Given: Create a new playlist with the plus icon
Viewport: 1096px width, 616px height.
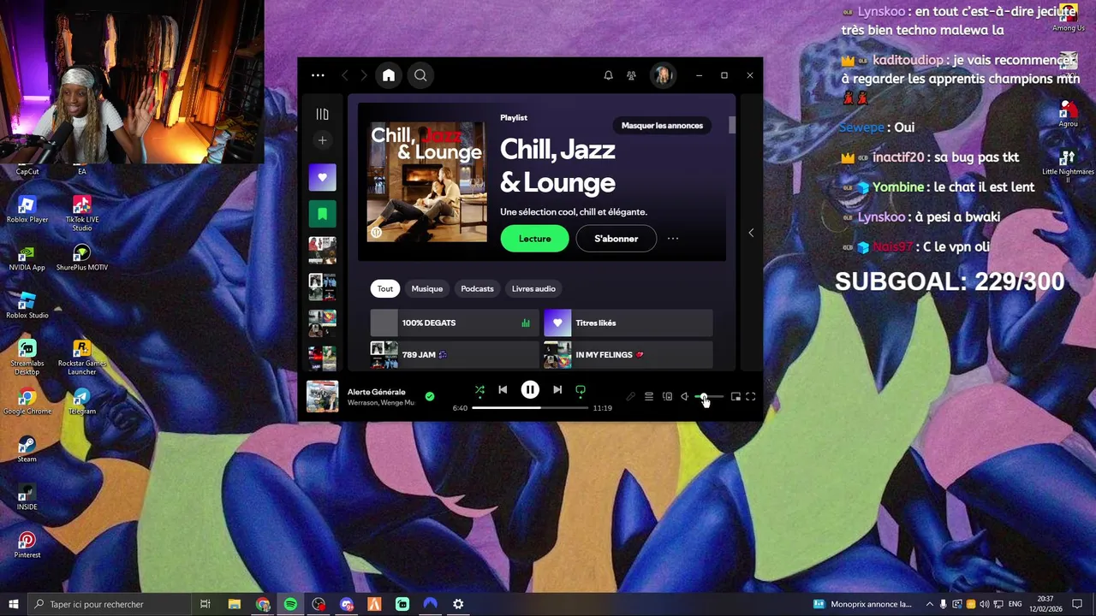Looking at the screenshot, I should pyautogui.click(x=322, y=140).
